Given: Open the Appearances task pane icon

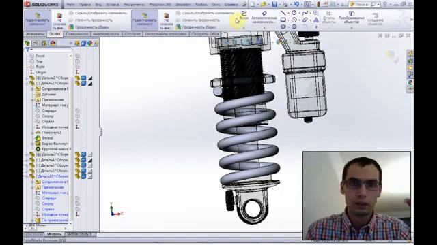Looking at the screenshot, I should pyautogui.click(x=410, y=82).
